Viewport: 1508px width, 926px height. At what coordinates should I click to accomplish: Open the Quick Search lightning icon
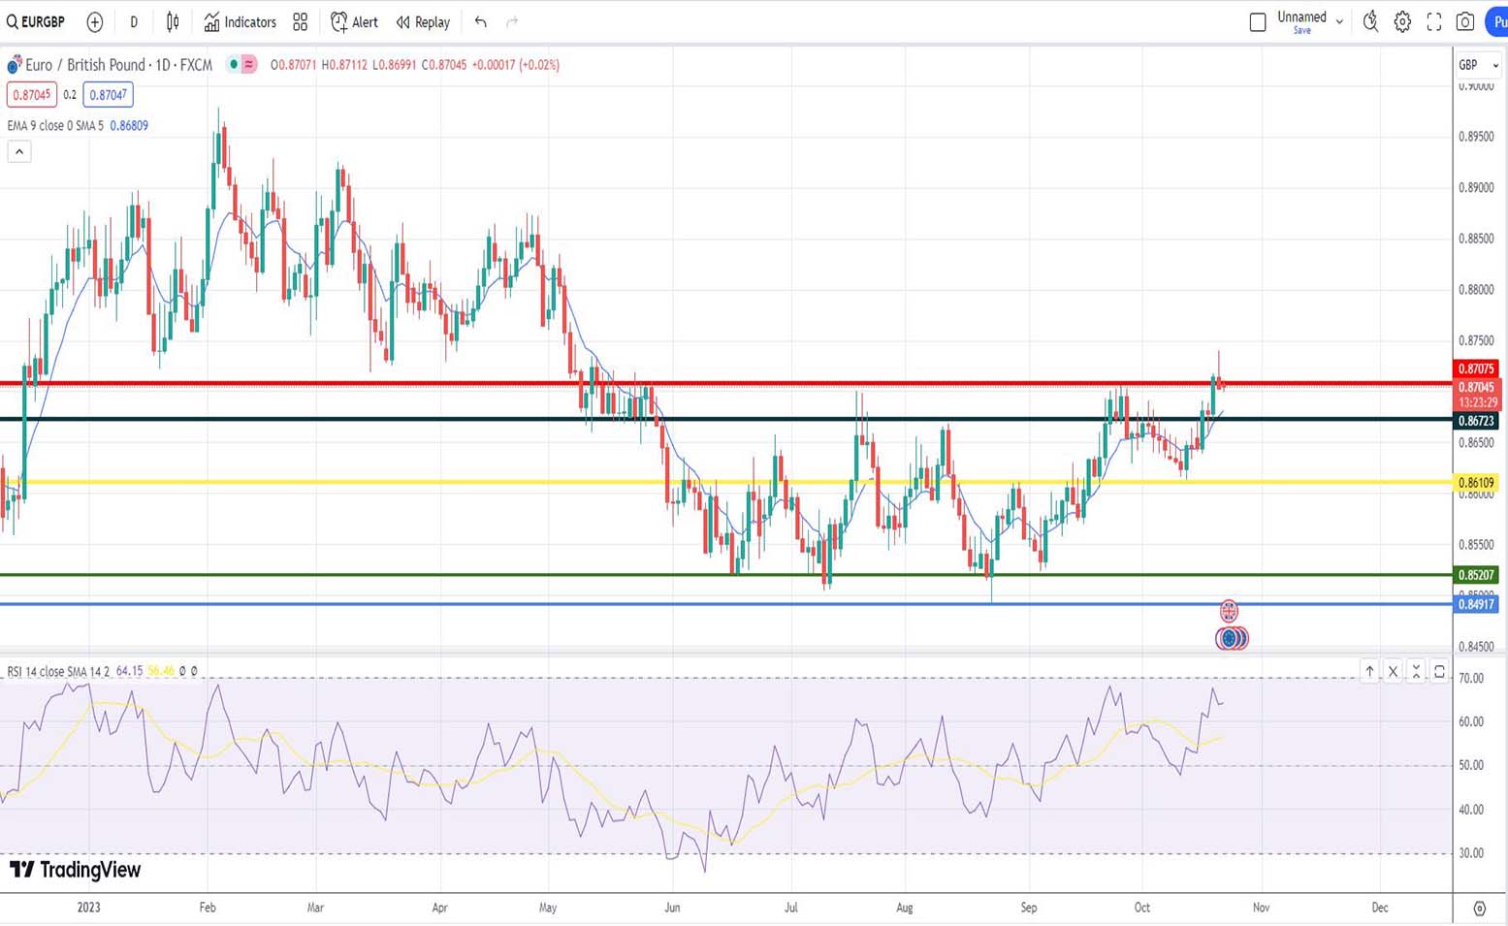pos(1370,21)
